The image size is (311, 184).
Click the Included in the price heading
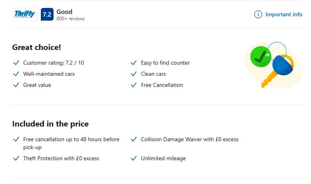50,124
